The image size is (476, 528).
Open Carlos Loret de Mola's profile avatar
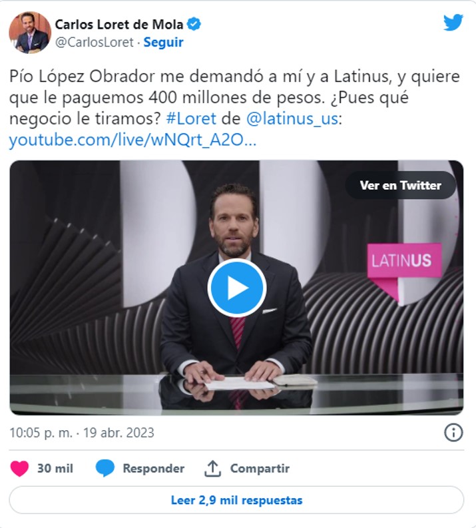(x=30, y=33)
